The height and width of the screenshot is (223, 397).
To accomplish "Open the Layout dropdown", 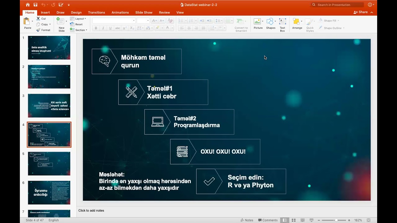I will 78,19.
